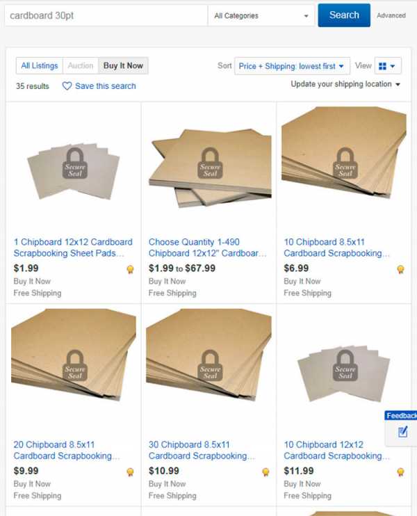Screen dimensions: 417x516
Task: Click top rated badge on $1.99 Chipboard listing
Action: click(130, 270)
